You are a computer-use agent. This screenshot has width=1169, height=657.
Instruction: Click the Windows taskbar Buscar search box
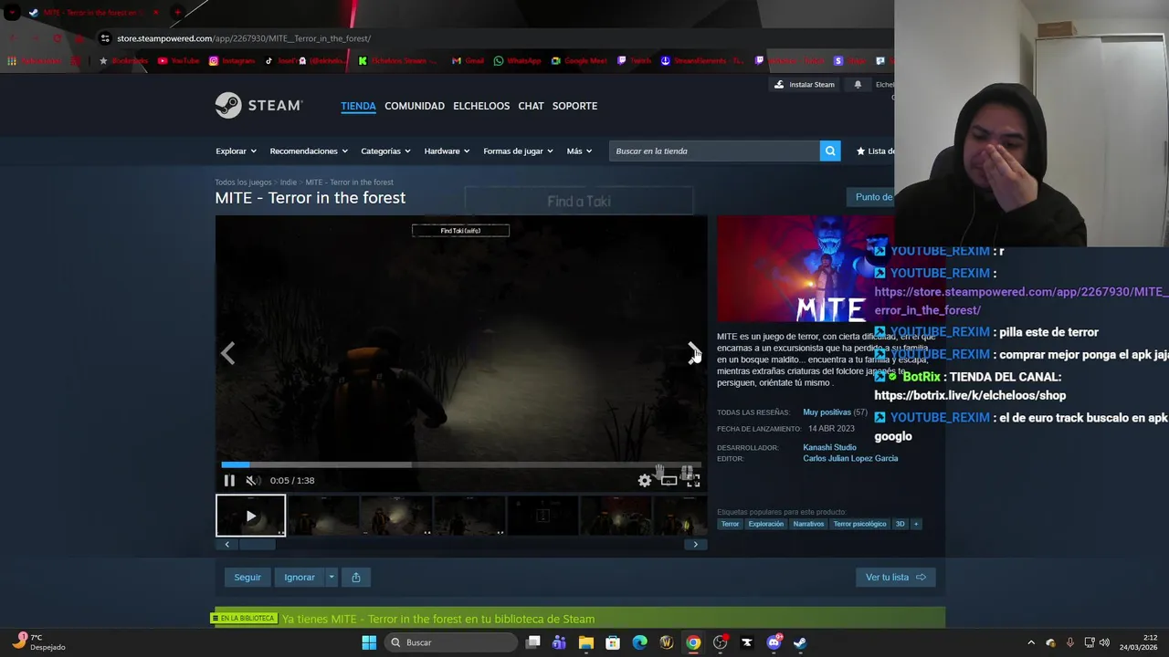tap(452, 642)
